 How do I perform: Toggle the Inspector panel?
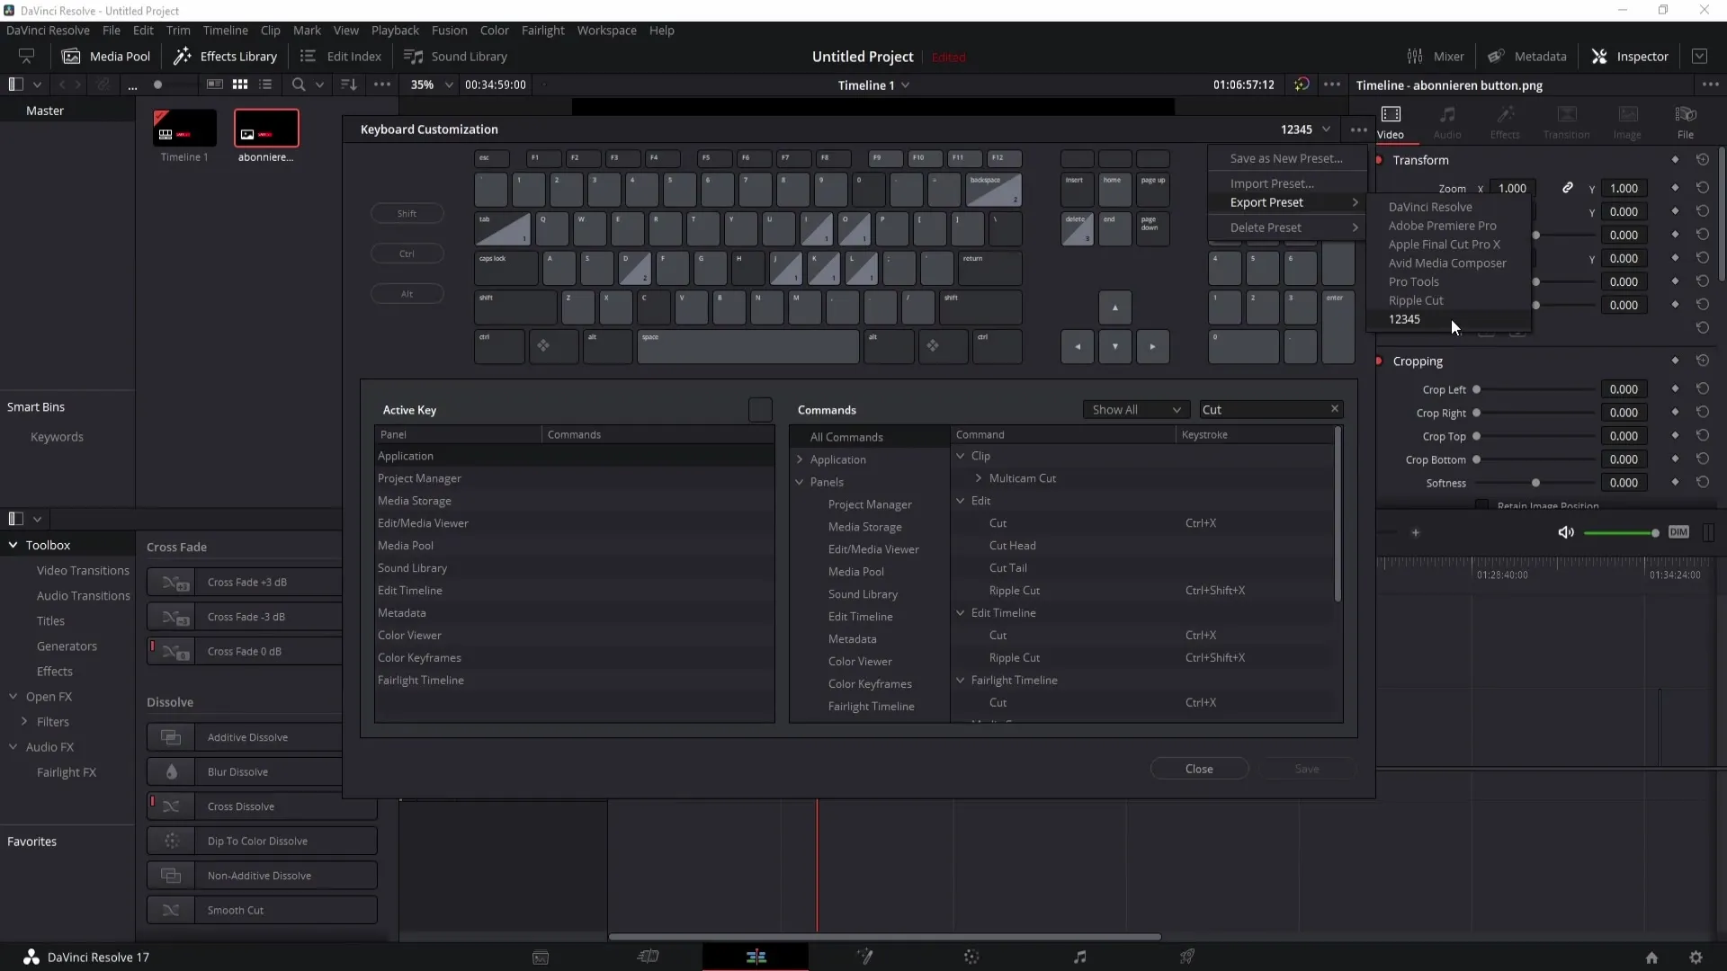1629,56
